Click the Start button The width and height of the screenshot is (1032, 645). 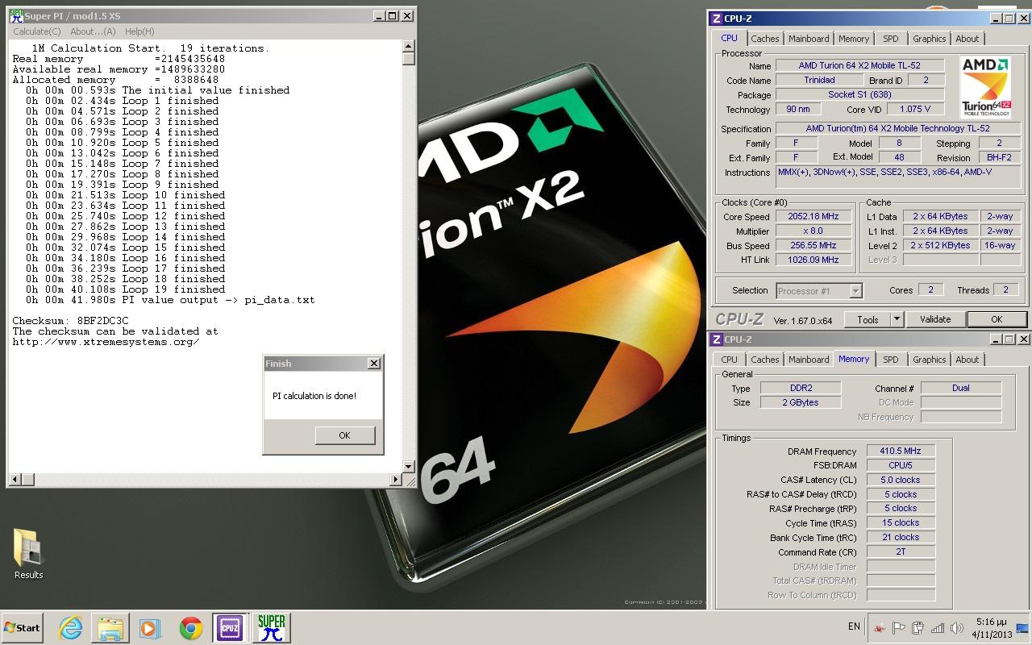pos(22,627)
